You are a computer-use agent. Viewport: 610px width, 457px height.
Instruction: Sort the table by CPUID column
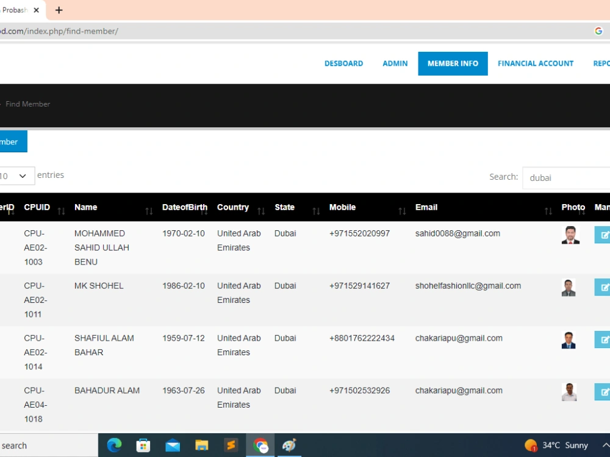coord(45,208)
